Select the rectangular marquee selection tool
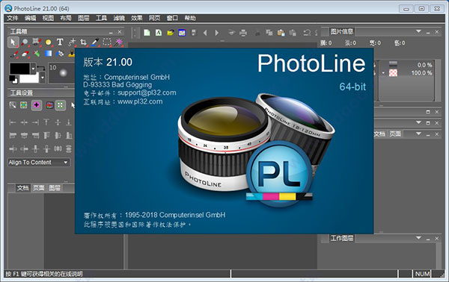Image resolution: width=449 pixels, height=282 pixels. pos(107,43)
